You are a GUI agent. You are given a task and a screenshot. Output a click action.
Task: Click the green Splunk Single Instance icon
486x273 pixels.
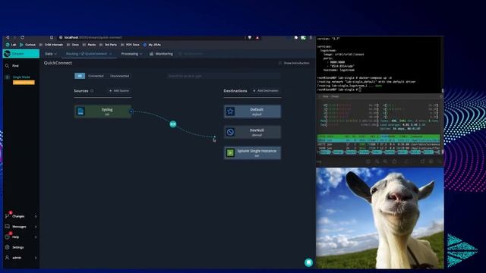coord(230,153)
